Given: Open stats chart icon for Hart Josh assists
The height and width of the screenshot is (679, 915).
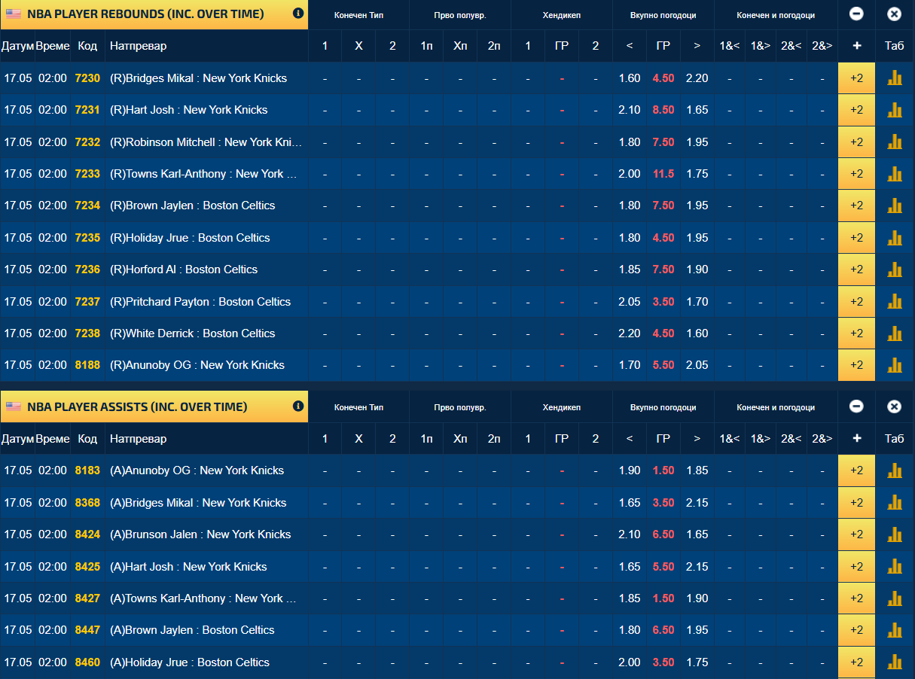Looking at the screenshot, I should tap(895, 567).
